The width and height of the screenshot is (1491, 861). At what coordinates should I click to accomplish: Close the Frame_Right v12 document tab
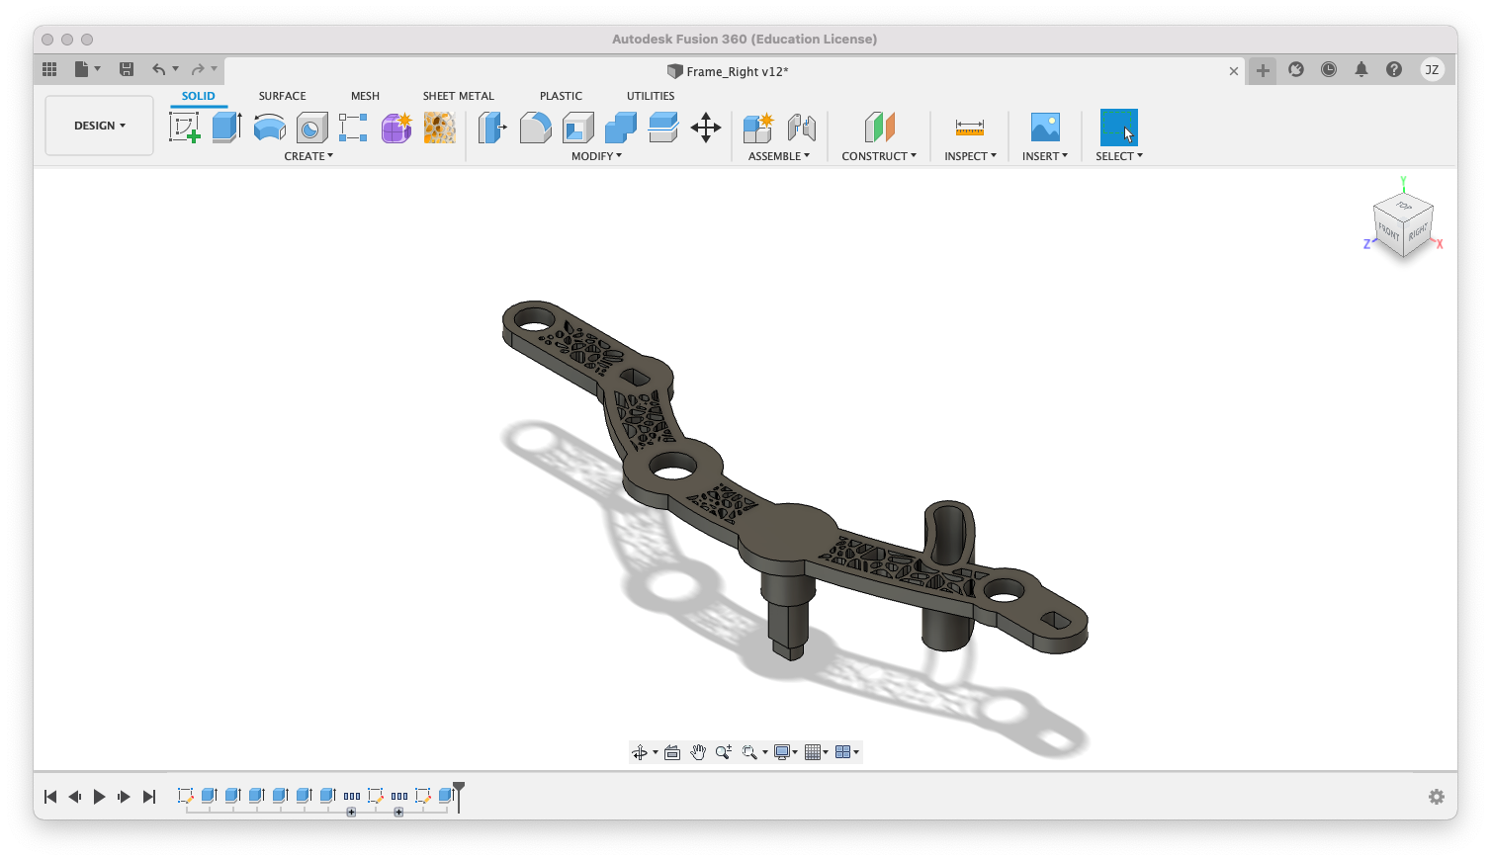point(1234,71)
